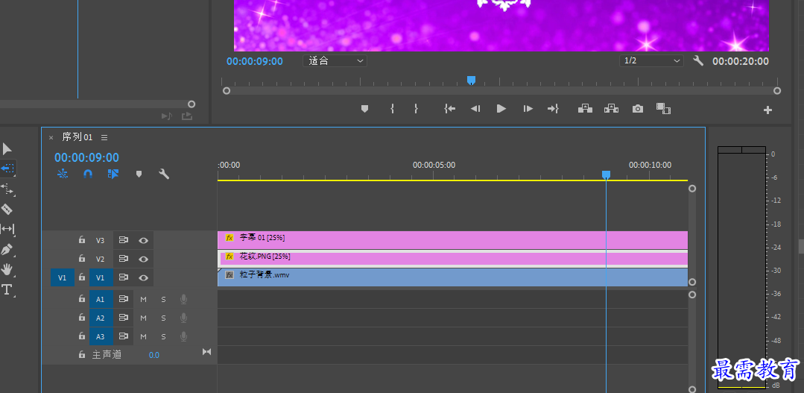Select the Type tool
Screen dimensions: 804x393
tap(7, 289)
